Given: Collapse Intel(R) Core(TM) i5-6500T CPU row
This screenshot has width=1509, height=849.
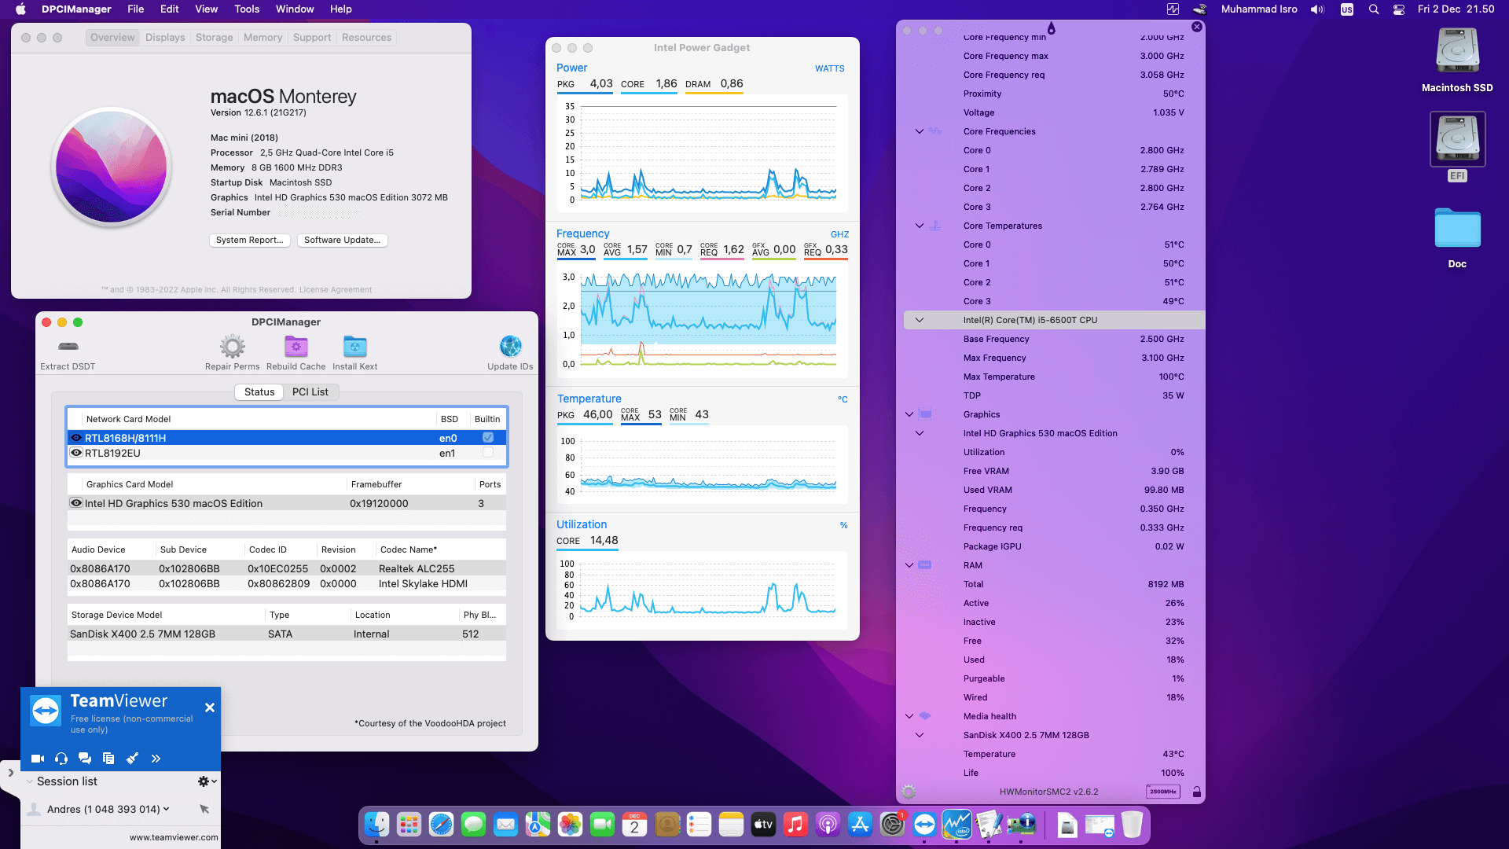Looking at the screenshot, I should click(x=920, y=320).
